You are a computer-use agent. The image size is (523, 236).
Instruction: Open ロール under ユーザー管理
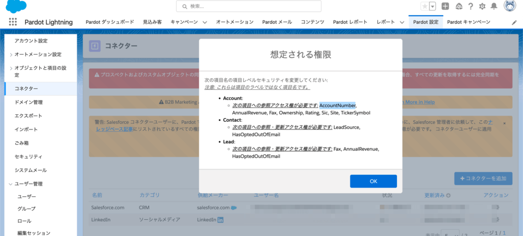pyautogui.click(x=25, y=221)
